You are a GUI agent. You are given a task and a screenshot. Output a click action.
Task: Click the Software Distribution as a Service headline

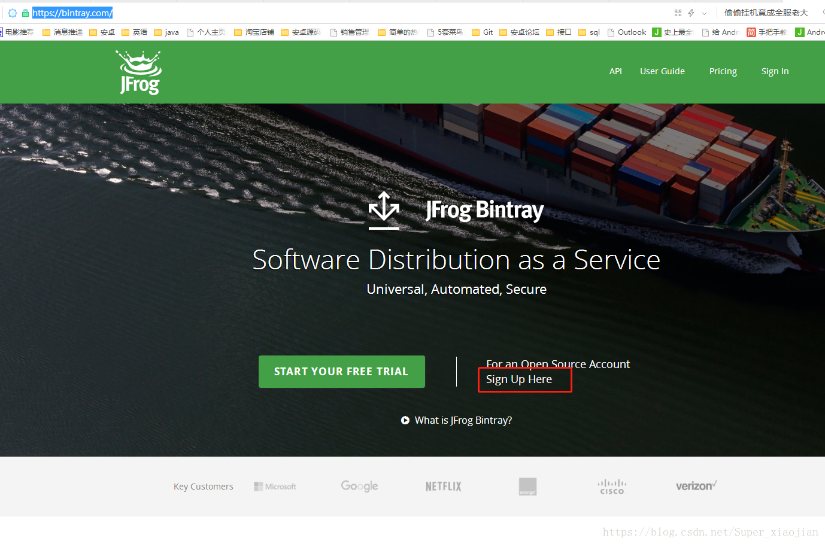pos(456,260)
